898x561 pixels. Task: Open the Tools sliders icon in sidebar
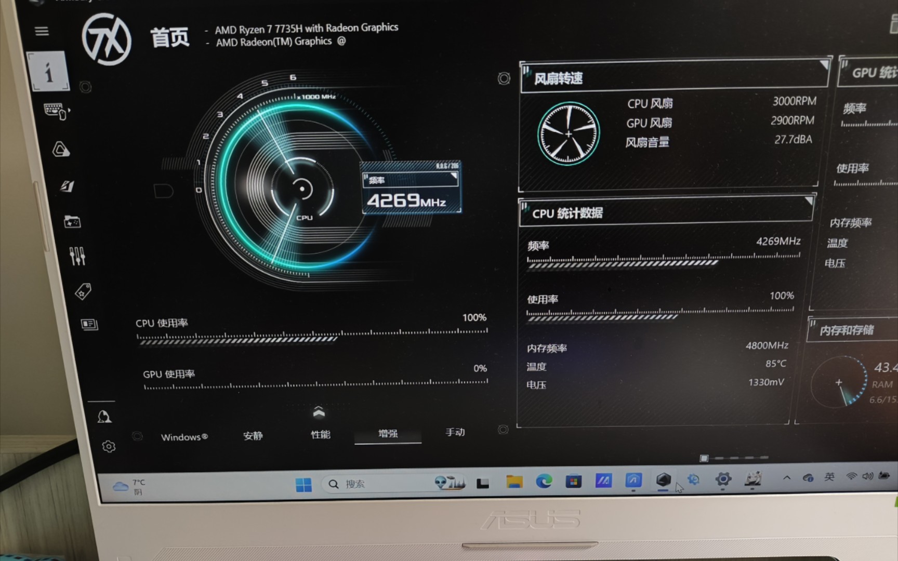pos(77,256)
